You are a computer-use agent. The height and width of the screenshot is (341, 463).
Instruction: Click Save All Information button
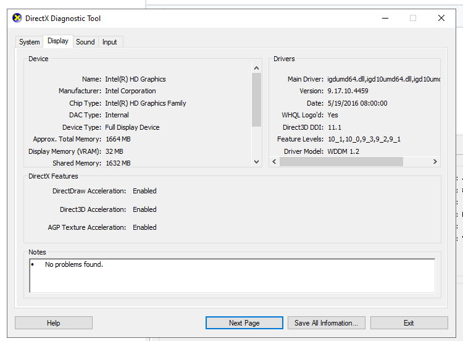tap(326, 323)
